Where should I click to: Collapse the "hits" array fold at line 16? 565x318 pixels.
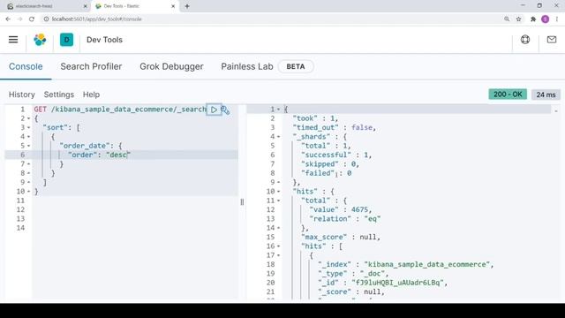pyautogui.click(x=279, y=246)
